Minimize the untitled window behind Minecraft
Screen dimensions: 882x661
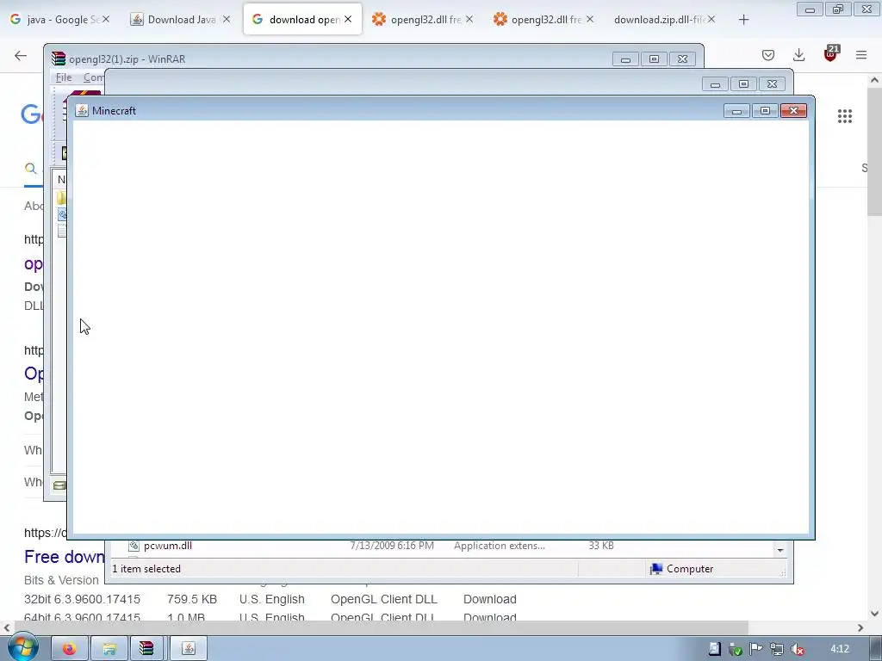click(715, 83)
